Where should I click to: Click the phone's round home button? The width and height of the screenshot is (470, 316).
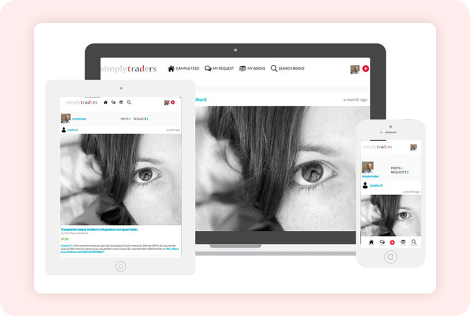tap(391, 257)
